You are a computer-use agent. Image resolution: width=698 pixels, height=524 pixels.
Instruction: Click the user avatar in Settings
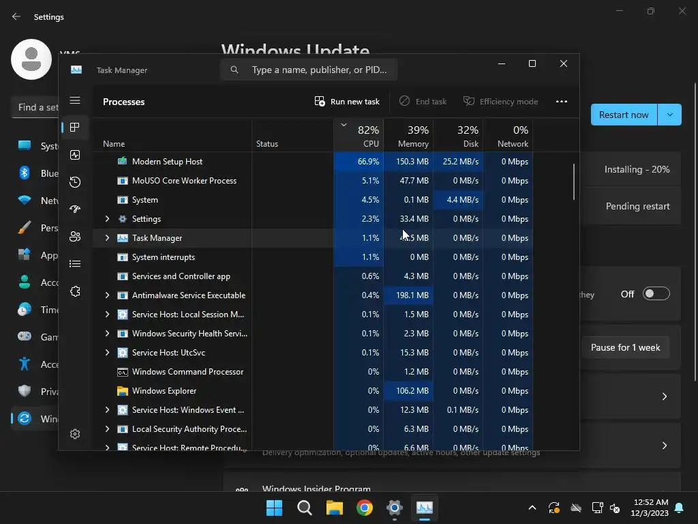(31, 59)
